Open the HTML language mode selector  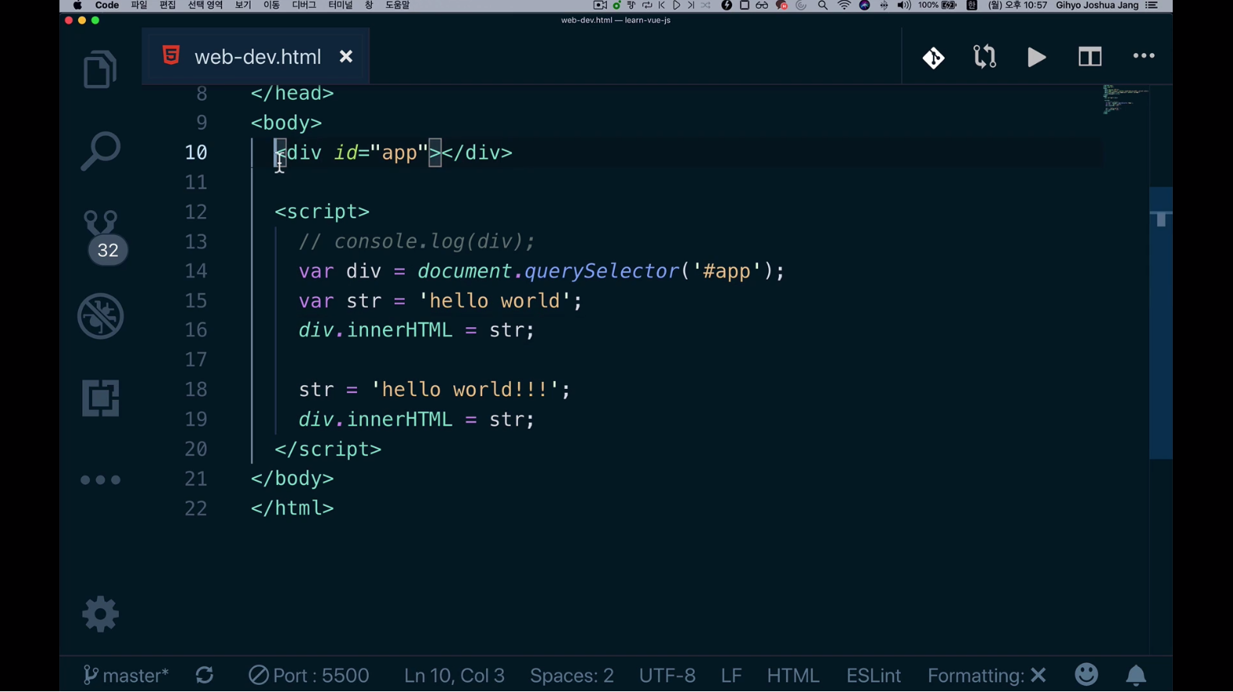(x=792, y=676)
